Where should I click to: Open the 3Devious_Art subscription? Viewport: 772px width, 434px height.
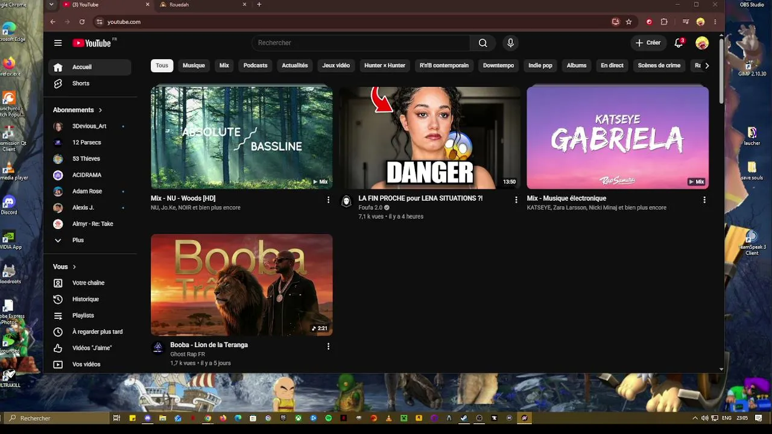pos(90,126)
